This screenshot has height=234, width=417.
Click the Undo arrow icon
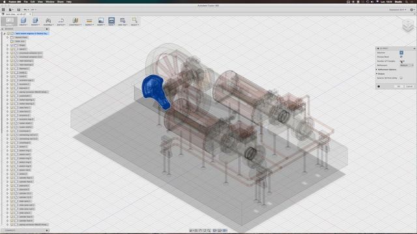pos(25,10)
